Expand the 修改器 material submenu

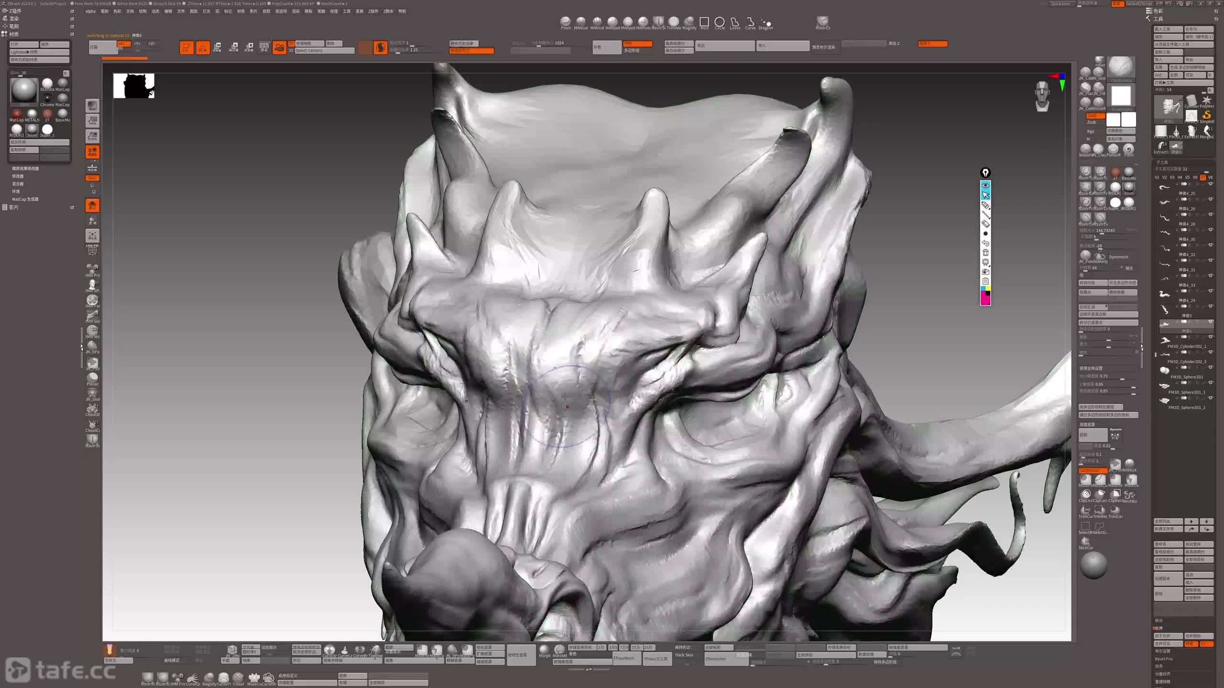pos(18,176)
